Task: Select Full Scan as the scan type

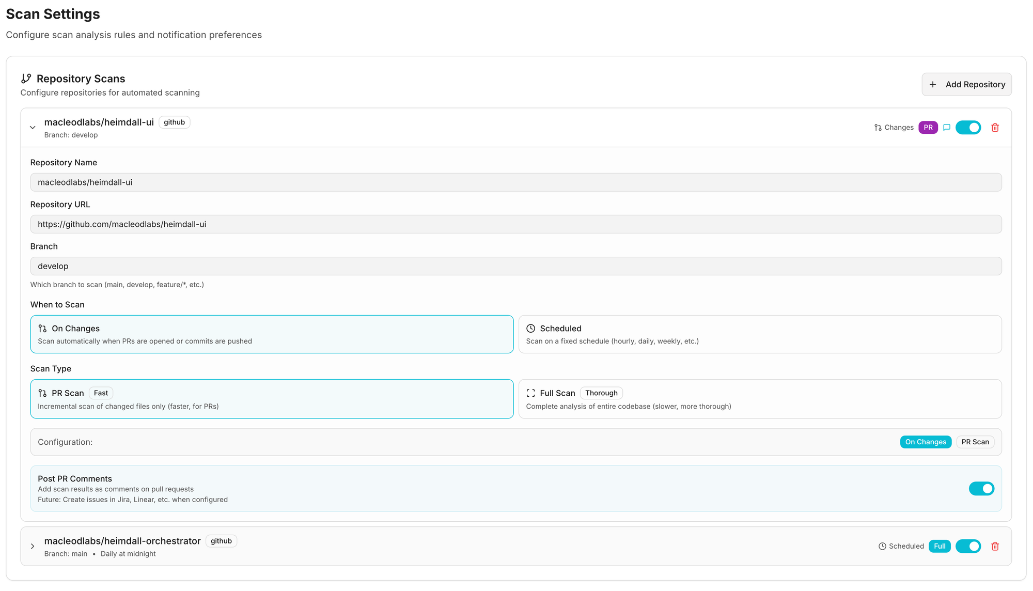Action: [759, 398]
